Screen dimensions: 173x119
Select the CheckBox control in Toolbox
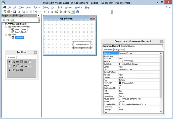click(x=30, y=62)
